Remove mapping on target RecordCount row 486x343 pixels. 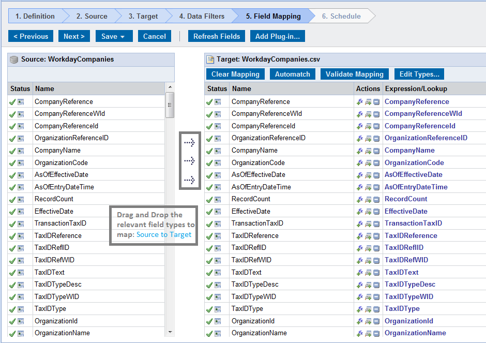376,199
